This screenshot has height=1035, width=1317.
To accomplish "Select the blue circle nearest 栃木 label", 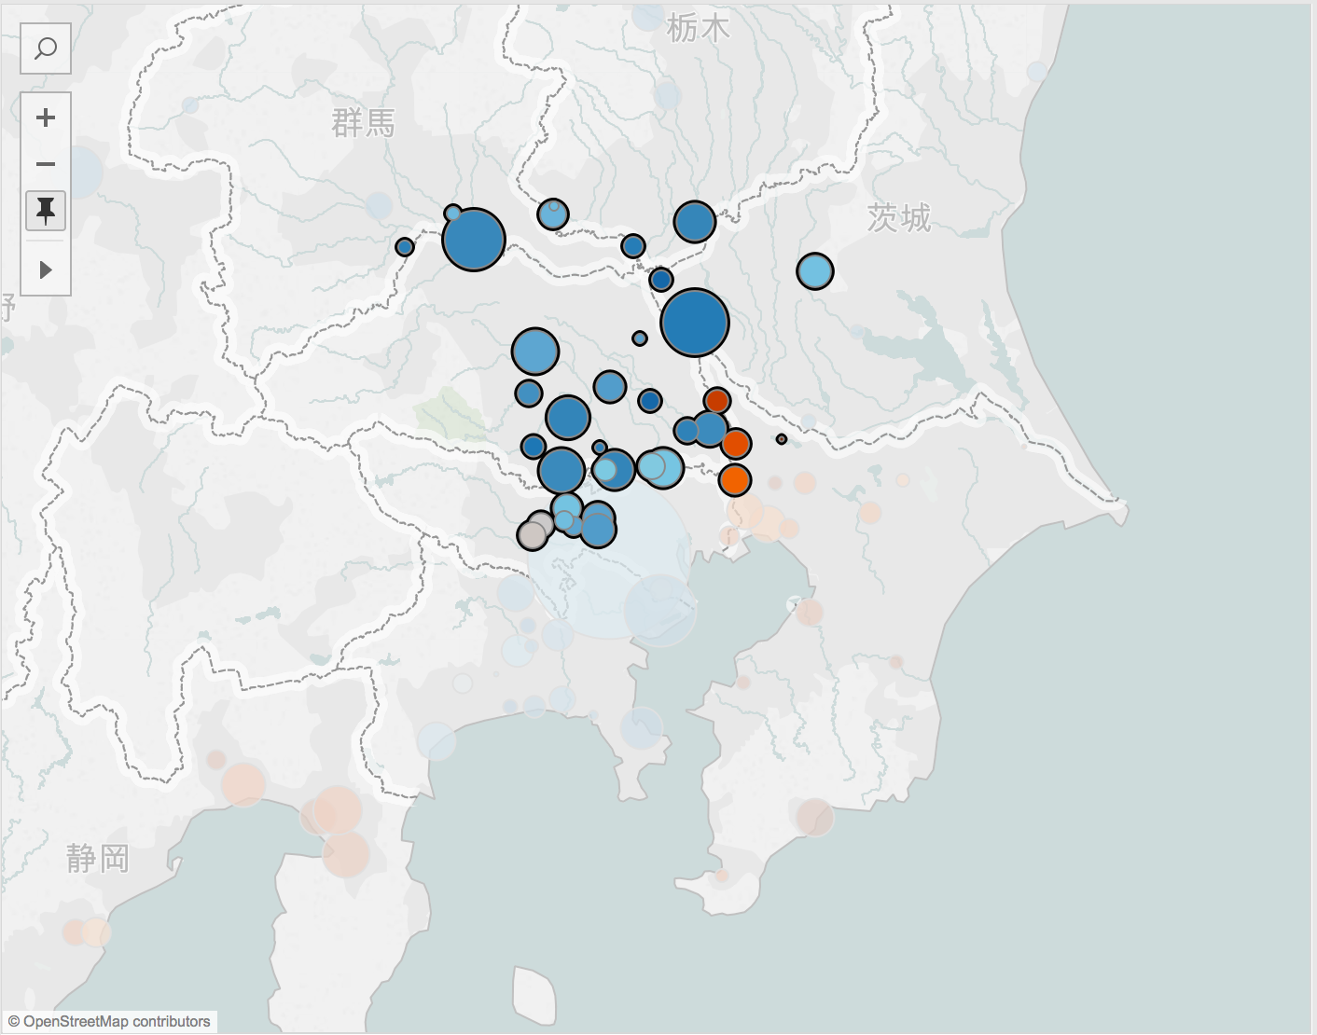I will tap(695, 222).
